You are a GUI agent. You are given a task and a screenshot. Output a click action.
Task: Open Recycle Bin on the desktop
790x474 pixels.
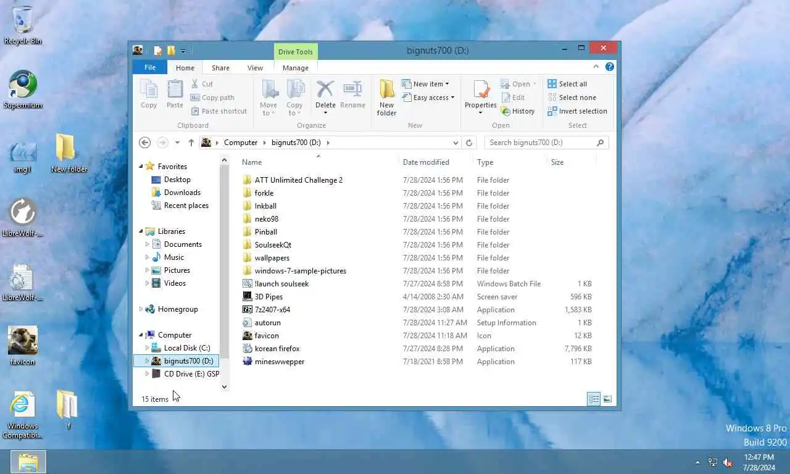click(x=23, y=25)
